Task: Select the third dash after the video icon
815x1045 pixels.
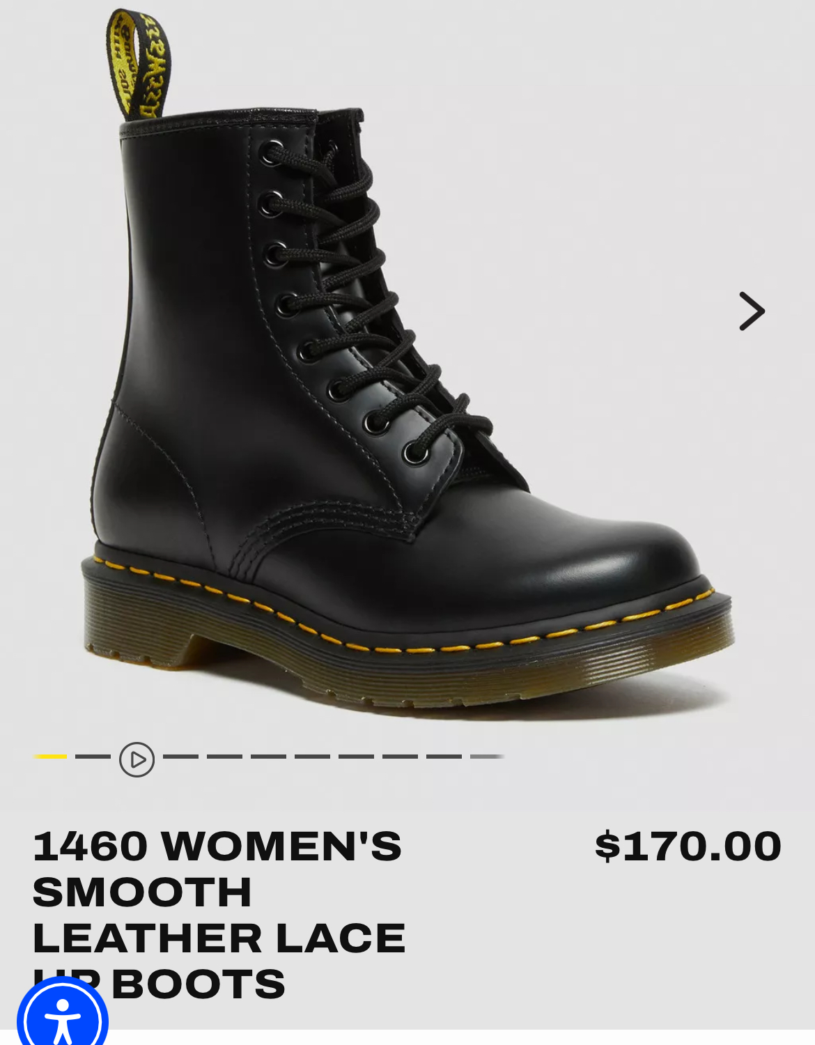Action: (268, 756)
